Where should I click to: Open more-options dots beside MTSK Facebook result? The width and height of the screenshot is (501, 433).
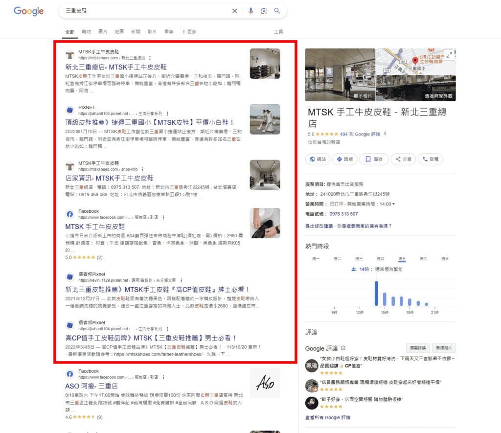pos(163,217)
